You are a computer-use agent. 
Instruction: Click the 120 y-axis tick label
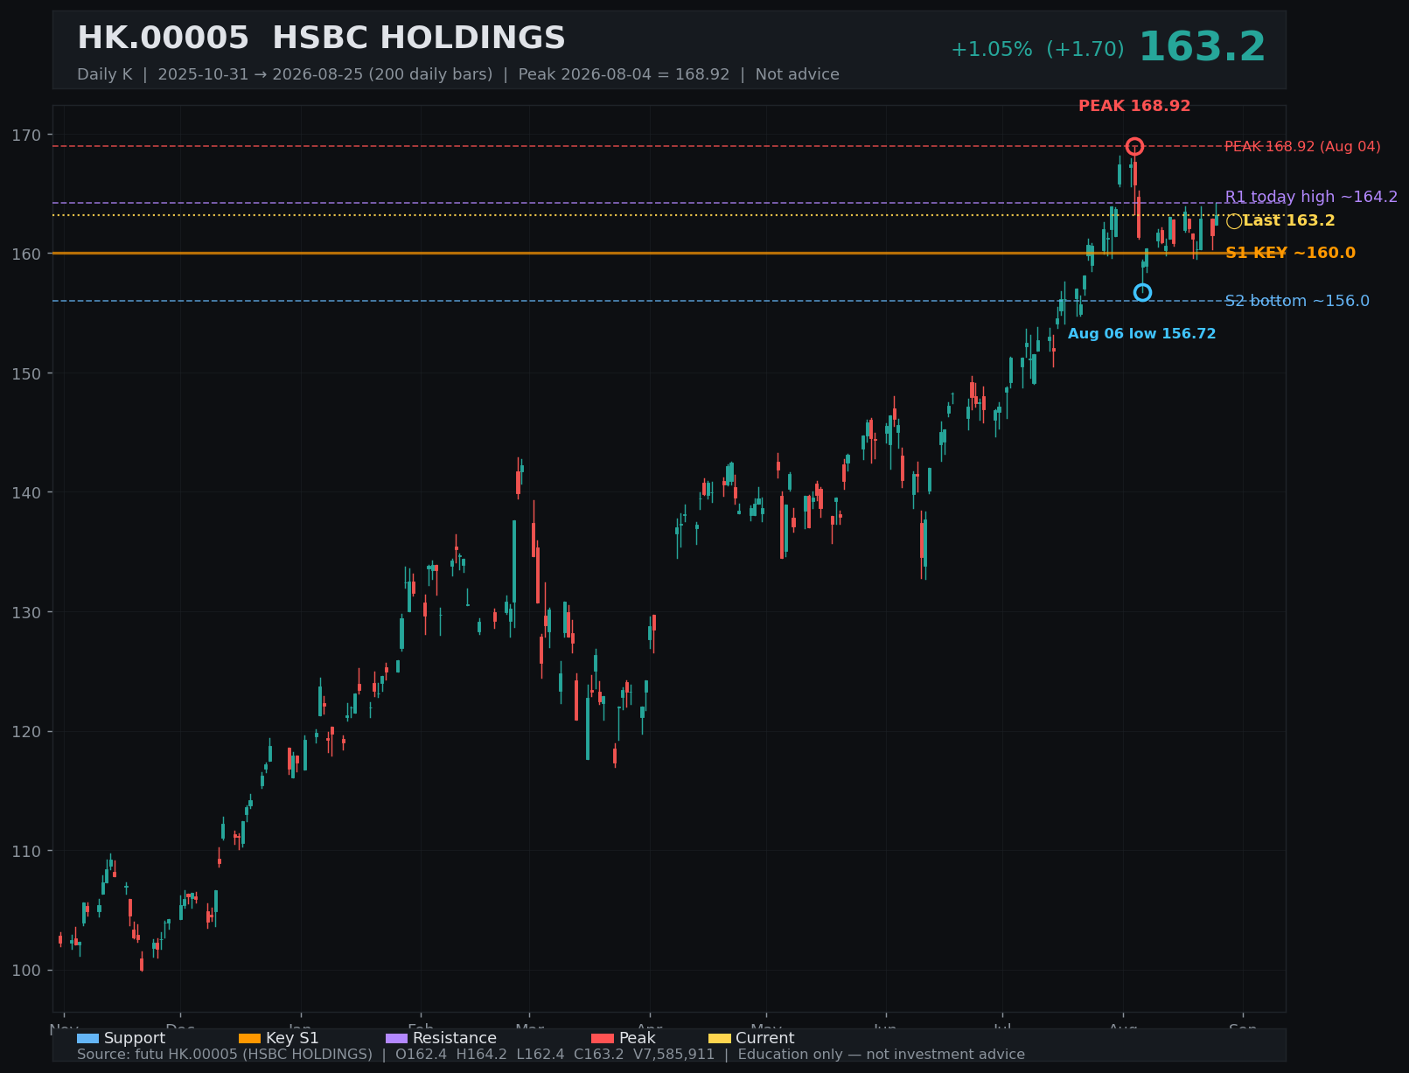point(26,731)
